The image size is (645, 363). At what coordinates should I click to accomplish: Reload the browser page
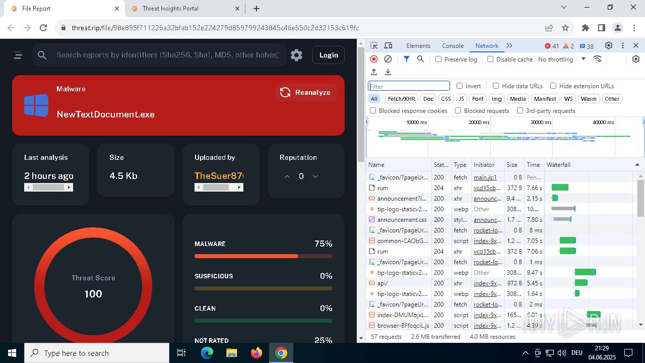pos(43,28)
